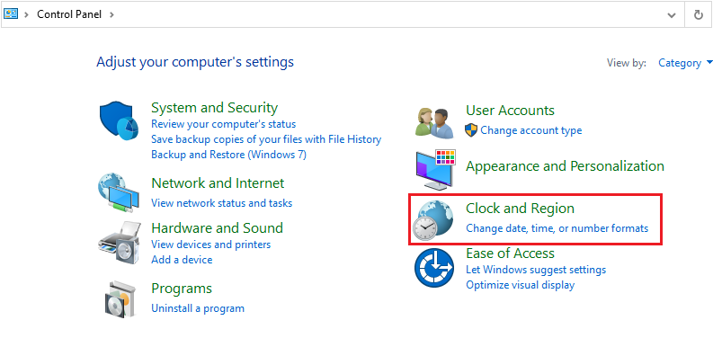This screenshot has height=338, width=713.
Task: Click the Control Panel address bar icon
Action: click(x=11, y=14)
